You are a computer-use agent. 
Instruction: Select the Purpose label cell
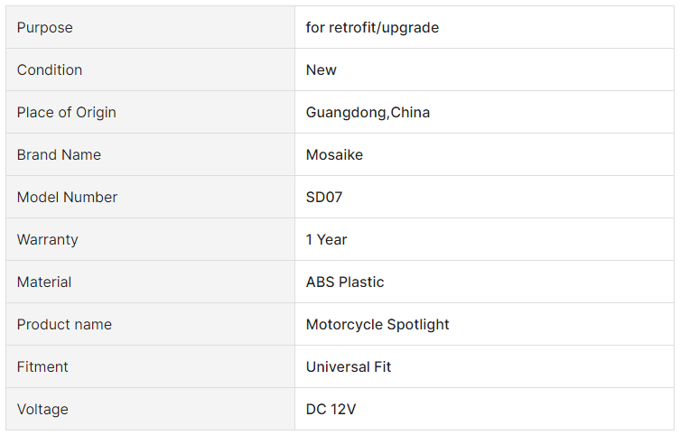[150, 27]
